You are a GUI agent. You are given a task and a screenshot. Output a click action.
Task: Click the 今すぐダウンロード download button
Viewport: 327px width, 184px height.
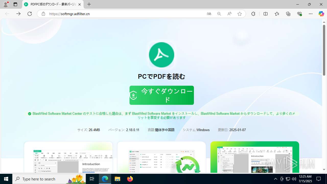(162, 95)
